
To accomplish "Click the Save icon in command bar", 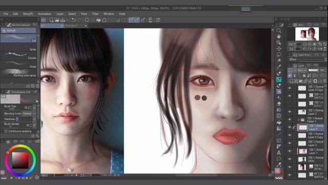I will (x=63, y=20).
